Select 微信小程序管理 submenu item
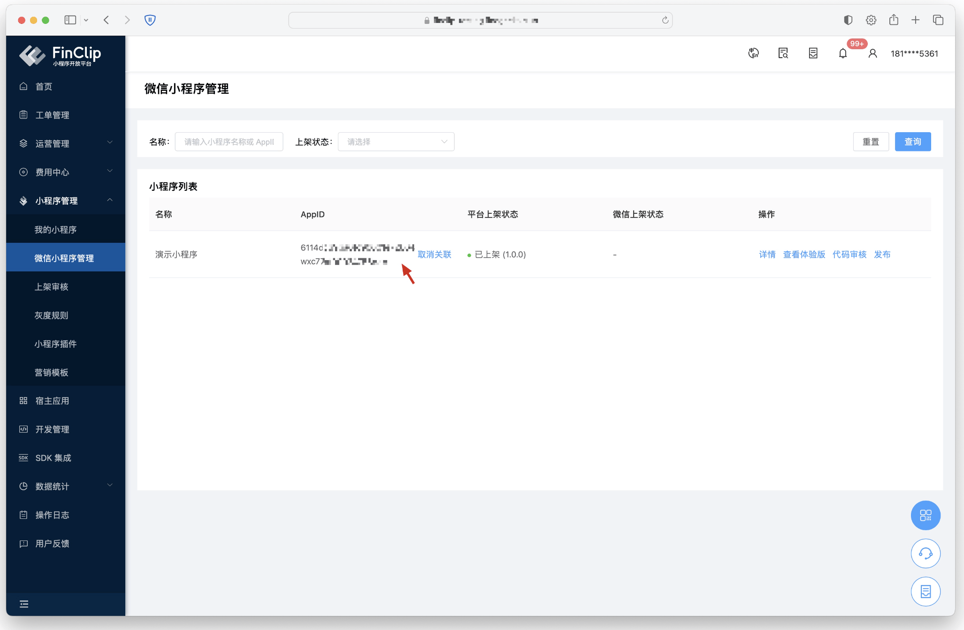The height and width of the screenshot is (630, 964). point(66,258)
